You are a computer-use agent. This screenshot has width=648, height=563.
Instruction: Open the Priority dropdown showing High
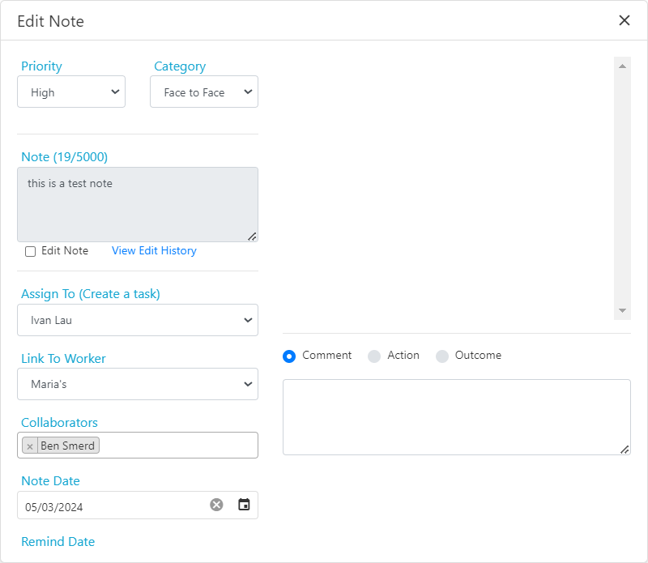pyautogui.click(x=71, y=92)
